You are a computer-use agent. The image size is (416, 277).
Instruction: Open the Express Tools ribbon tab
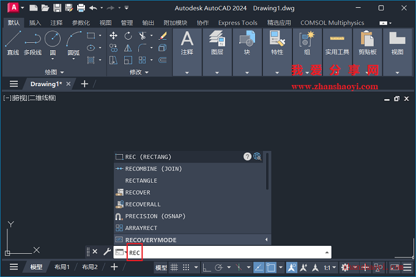point(238,23)
